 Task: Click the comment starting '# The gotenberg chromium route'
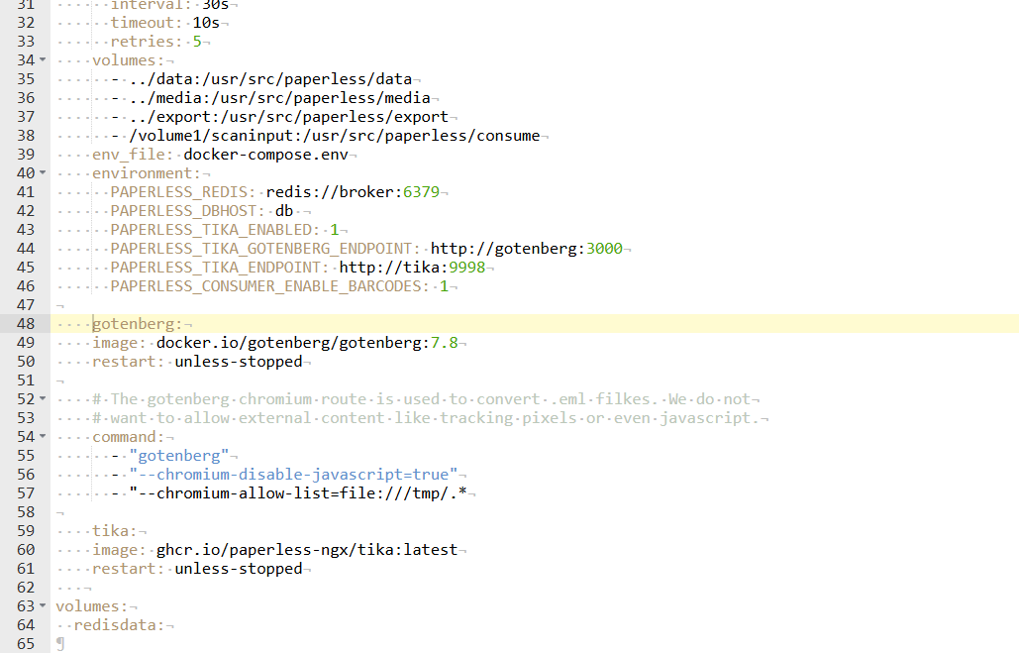tap(421, 399)
